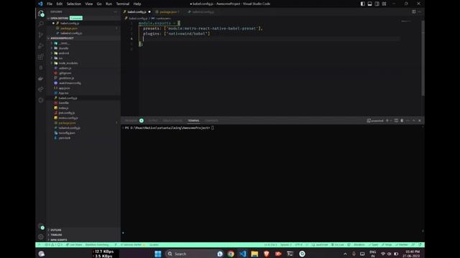Switch to the babel.config.js editor tab
Viewport: 460px width, 258px height.
[x=137, y=11]
